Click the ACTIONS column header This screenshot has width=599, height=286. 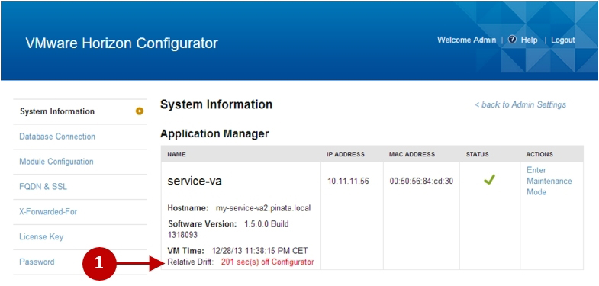[539, 154]
